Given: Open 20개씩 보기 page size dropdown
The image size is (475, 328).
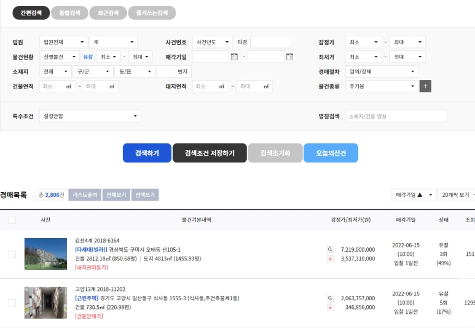Looking at the screenshot, I should coord(457,195).
